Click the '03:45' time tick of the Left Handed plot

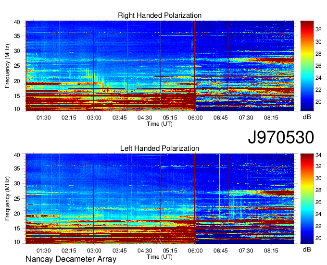pos(119,251)
